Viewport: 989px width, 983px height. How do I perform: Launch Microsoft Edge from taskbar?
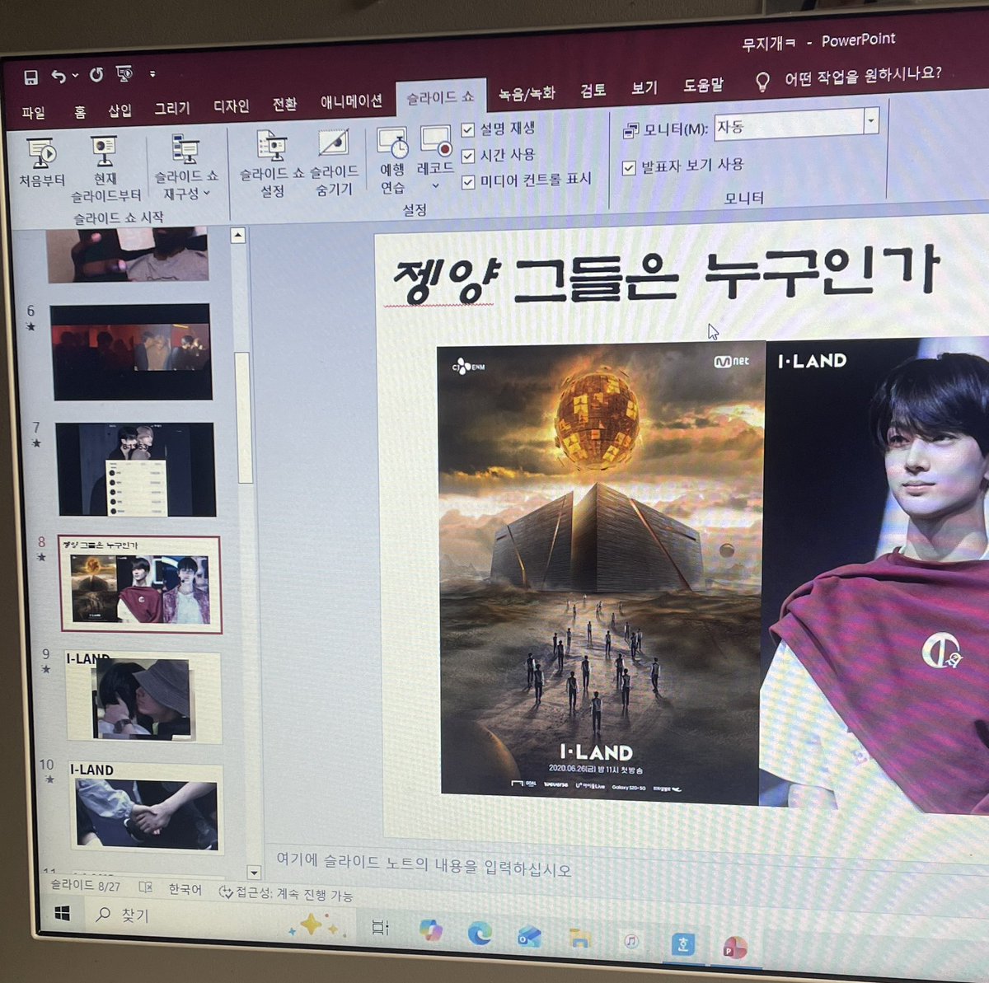point(480,933)
